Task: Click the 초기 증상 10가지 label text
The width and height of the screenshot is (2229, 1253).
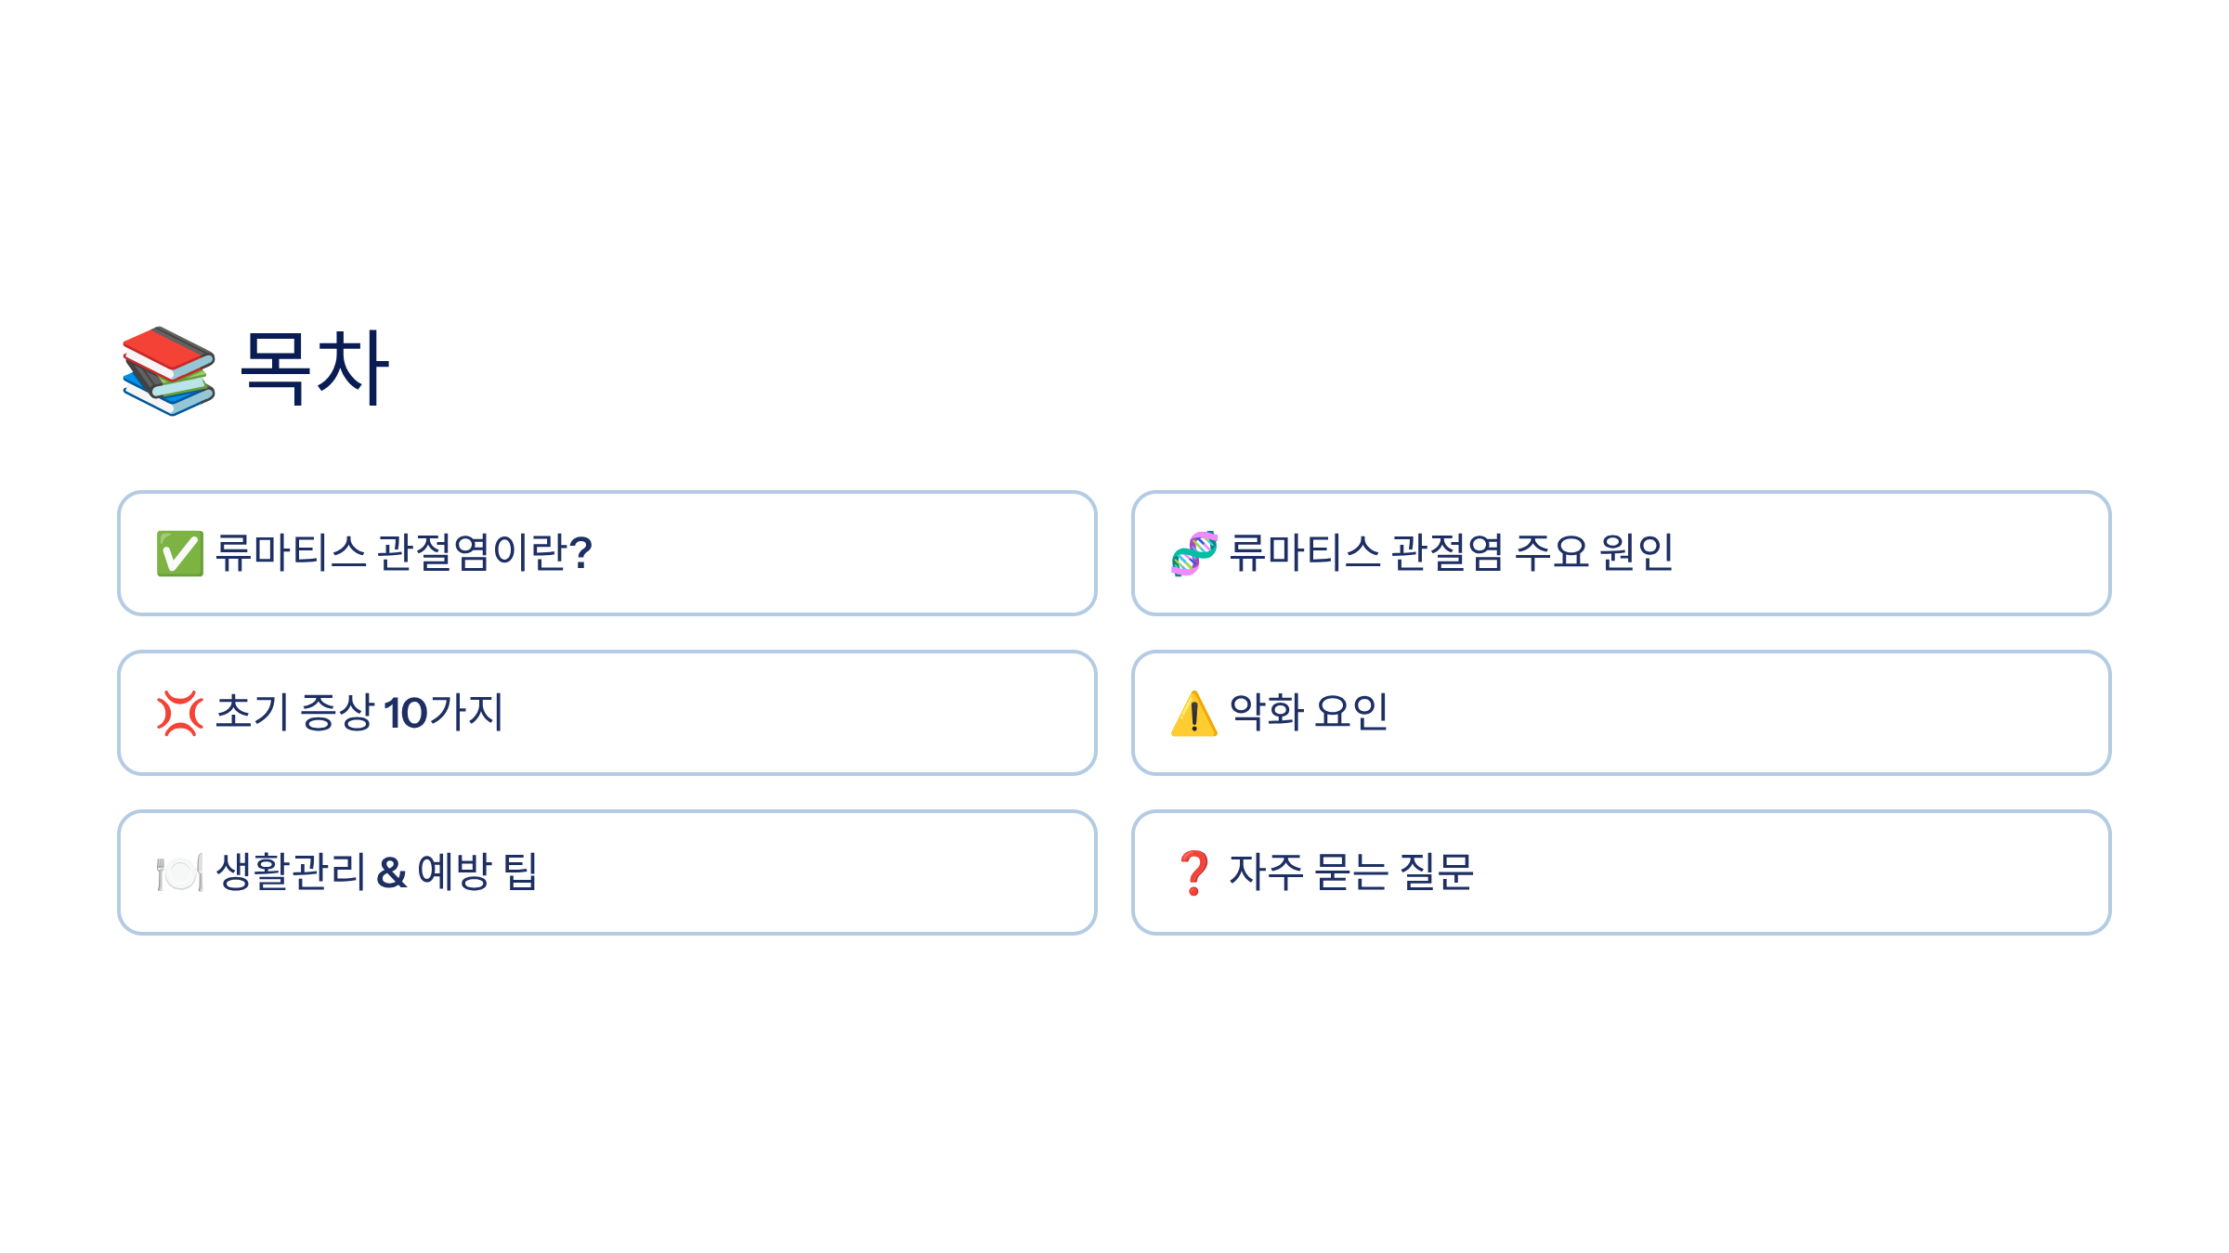Action: 359,713
